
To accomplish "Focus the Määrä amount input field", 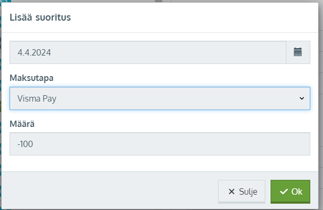I will (160, 144).
